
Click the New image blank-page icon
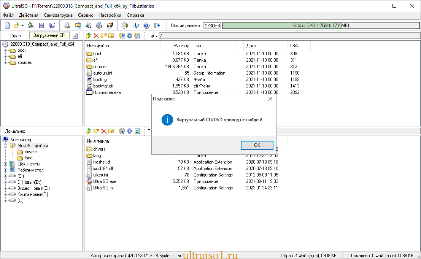(x=7, y=25)
